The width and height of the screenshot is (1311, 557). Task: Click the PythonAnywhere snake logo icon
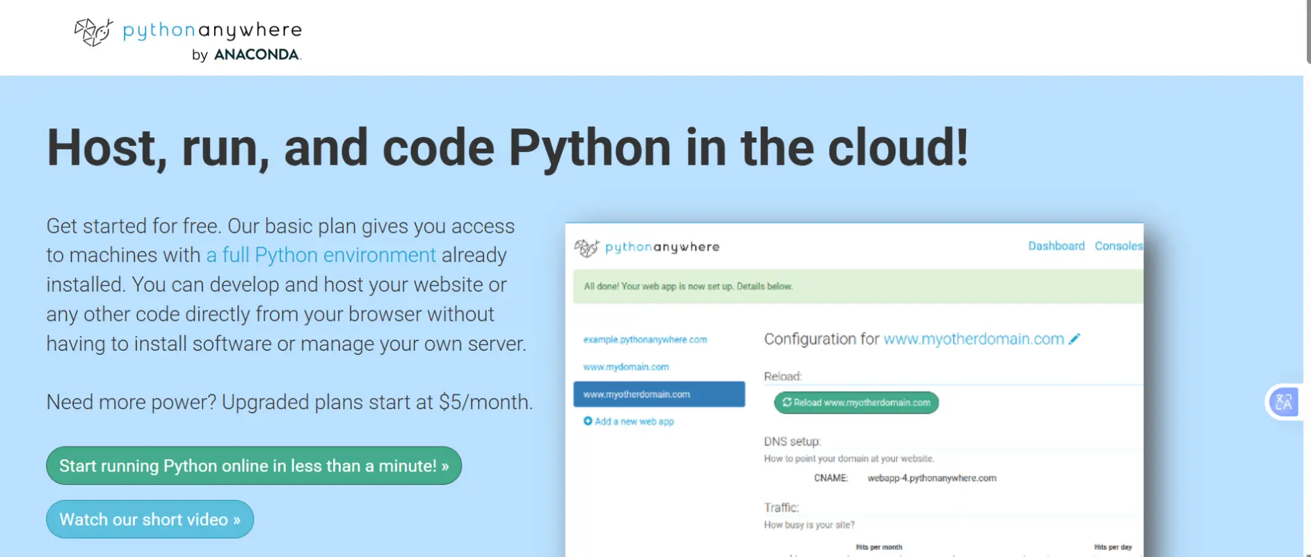[93, 32]
